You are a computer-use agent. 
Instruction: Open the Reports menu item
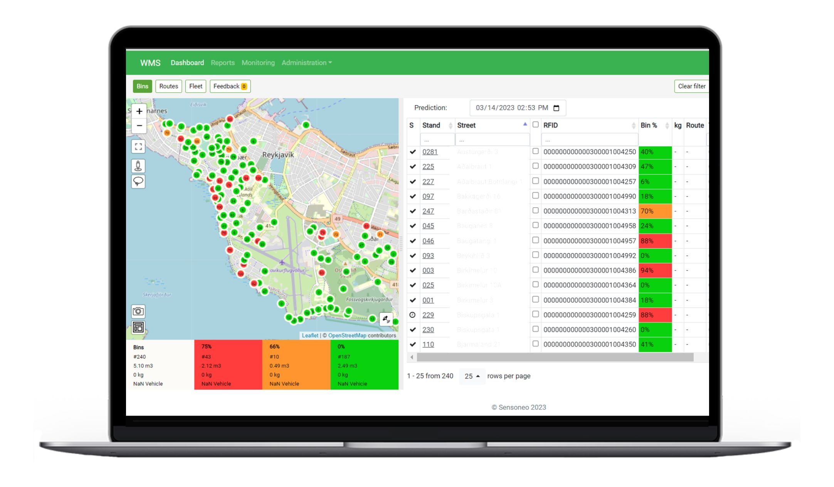222,63
